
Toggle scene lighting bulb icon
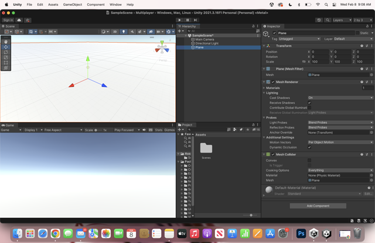click(x=124, y=32)
